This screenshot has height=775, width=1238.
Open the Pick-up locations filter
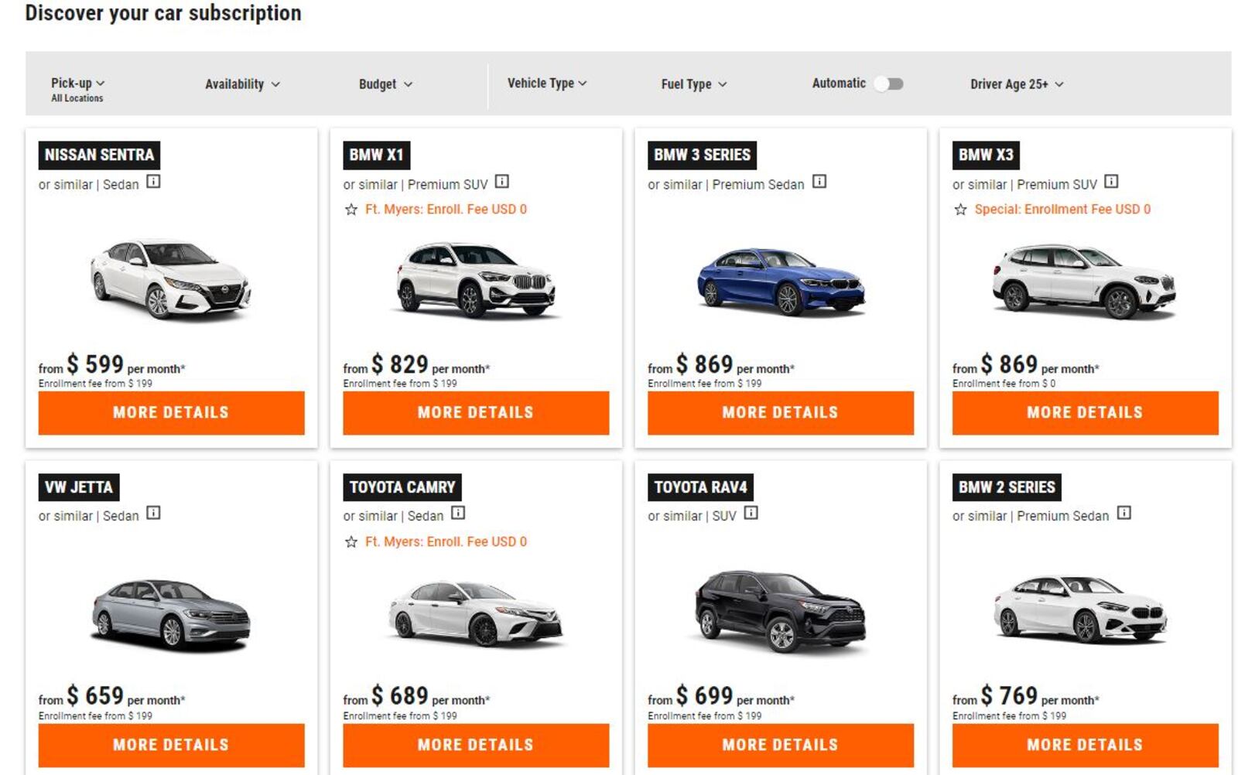click(x=78, y=83)
